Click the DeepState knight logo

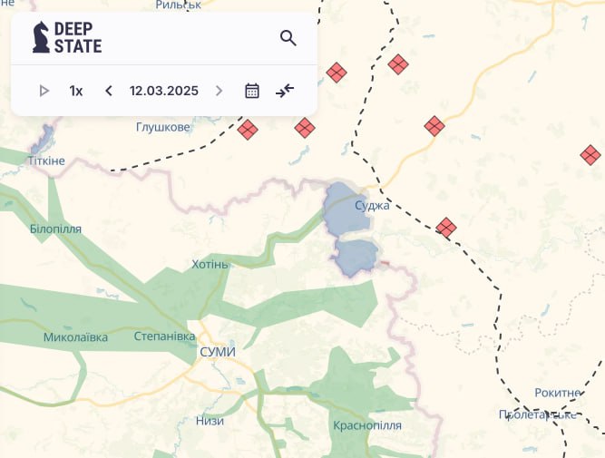pyautogui.click(x=41, y=37)
